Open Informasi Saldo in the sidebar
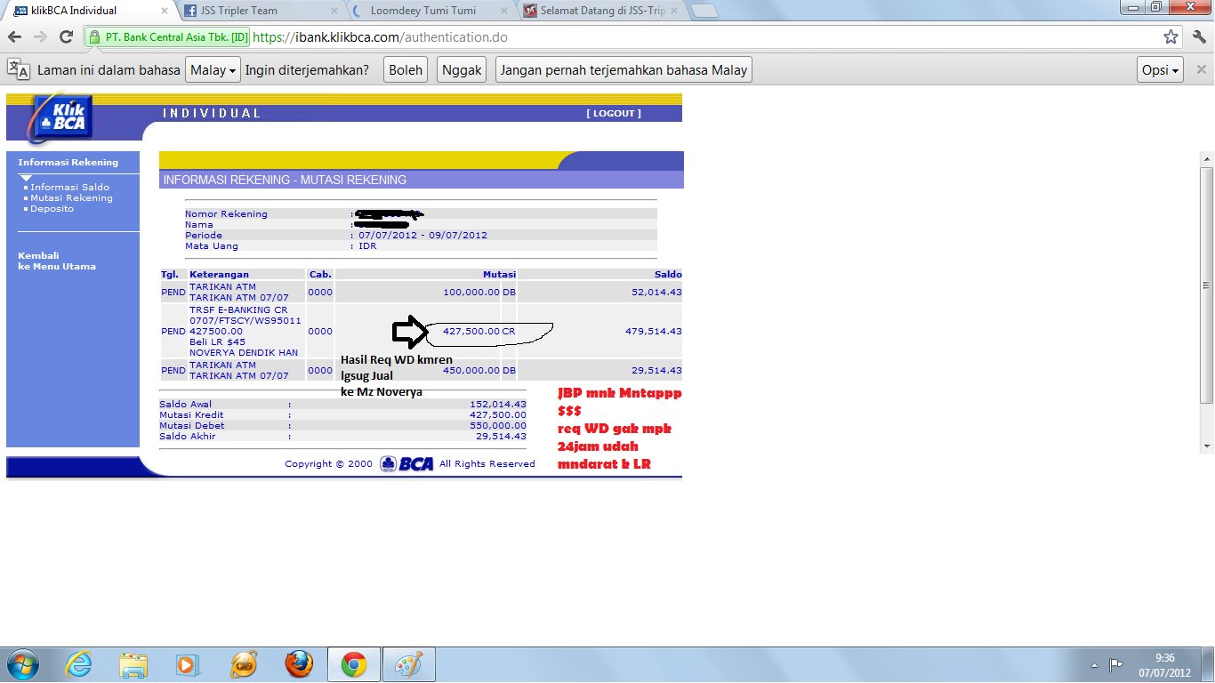The width and height of the screenshot is (1215, 683). 69,188
